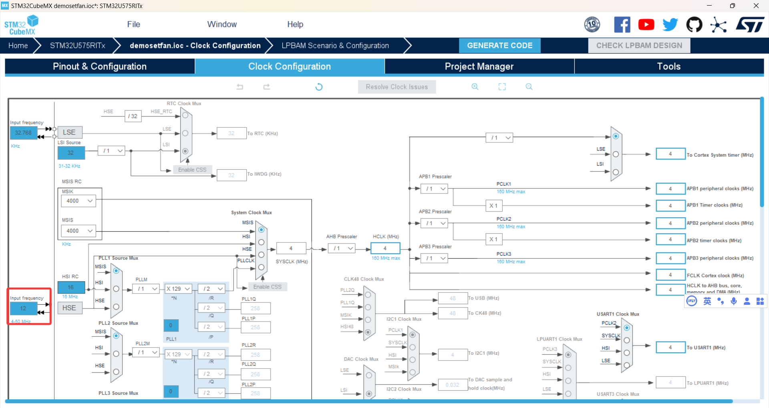Open the Cortex System timer divider dropdown
Screen dimensions: 769x408
(x=499, y=138)
